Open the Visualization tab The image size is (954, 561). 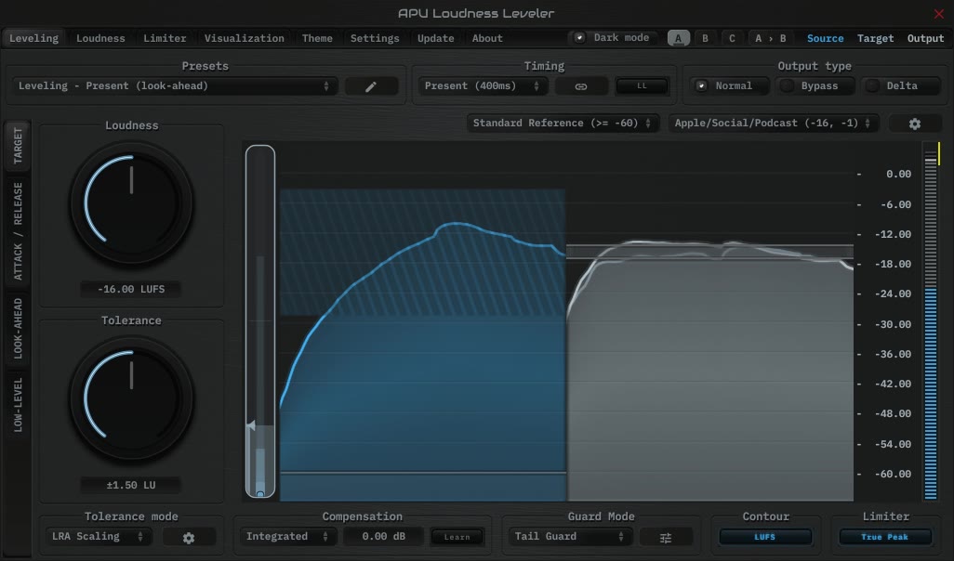pyautogui.click(x=244, y=38)
